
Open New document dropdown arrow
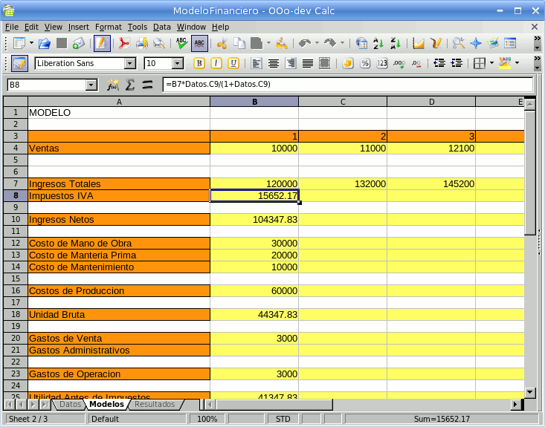(32, 43)
